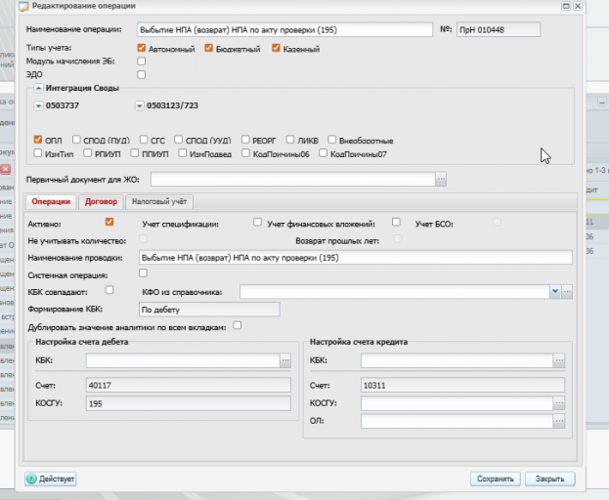This screenshot has width=609, height=500.
Task: Expand the 0503123/723 section
Action: click(x=140, y=105)
